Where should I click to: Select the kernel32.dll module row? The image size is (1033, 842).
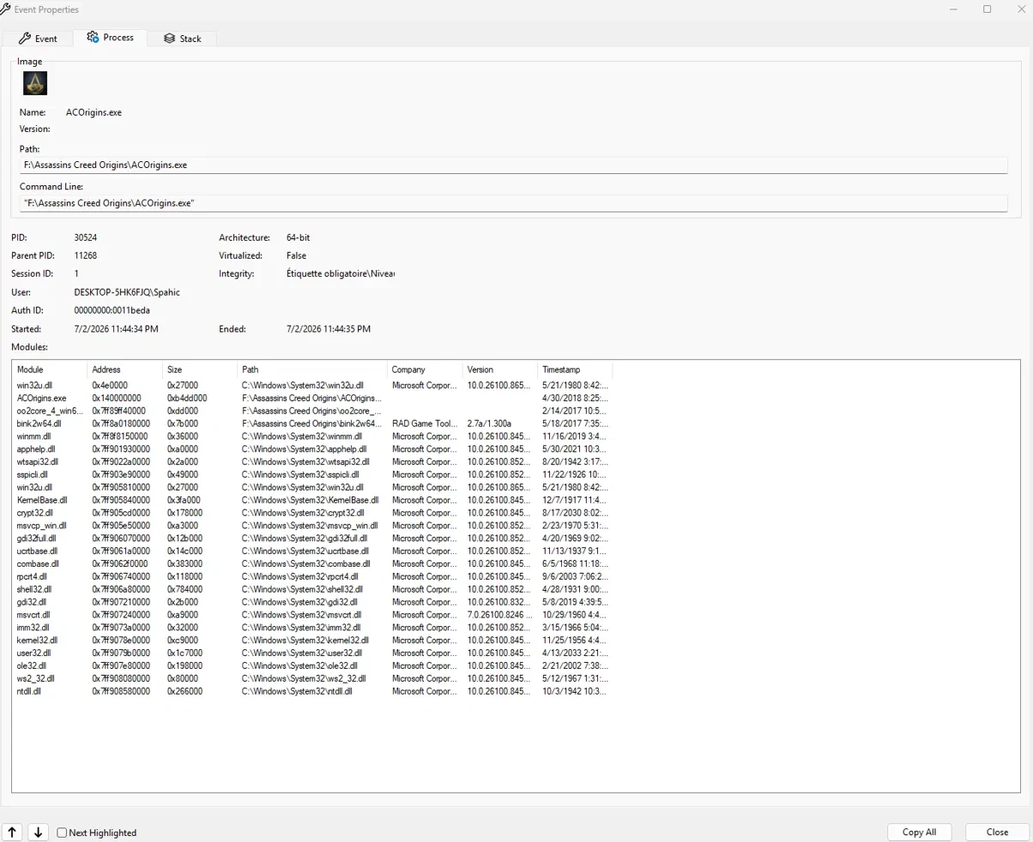[x=312, y=640]
